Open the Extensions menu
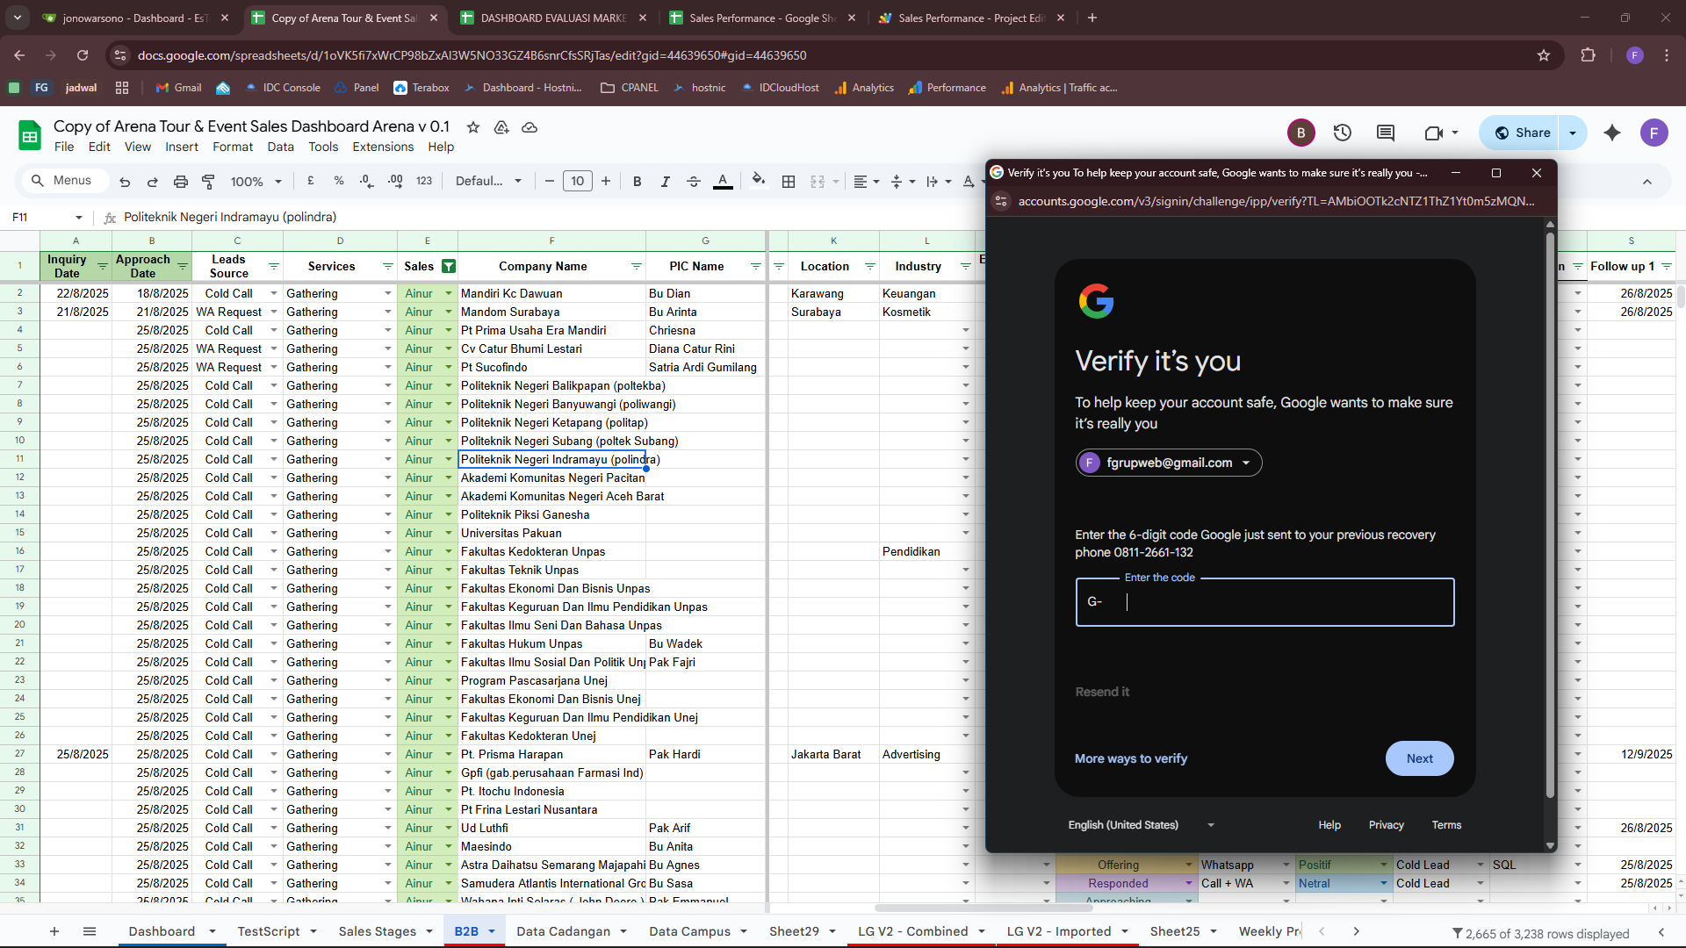Image resolution: width=1686 pixels, height=948 pixels. tap(383, 147)
